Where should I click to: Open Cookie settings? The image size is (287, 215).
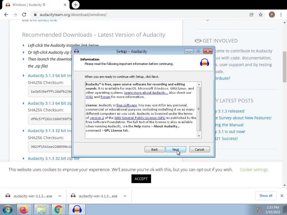pyautogui.click(x=254, y=169)
